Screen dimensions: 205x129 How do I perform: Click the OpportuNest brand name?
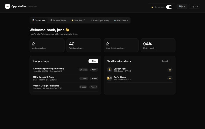coord(20,6)
